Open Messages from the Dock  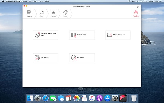pyautogui.click(x=61, y=98)
